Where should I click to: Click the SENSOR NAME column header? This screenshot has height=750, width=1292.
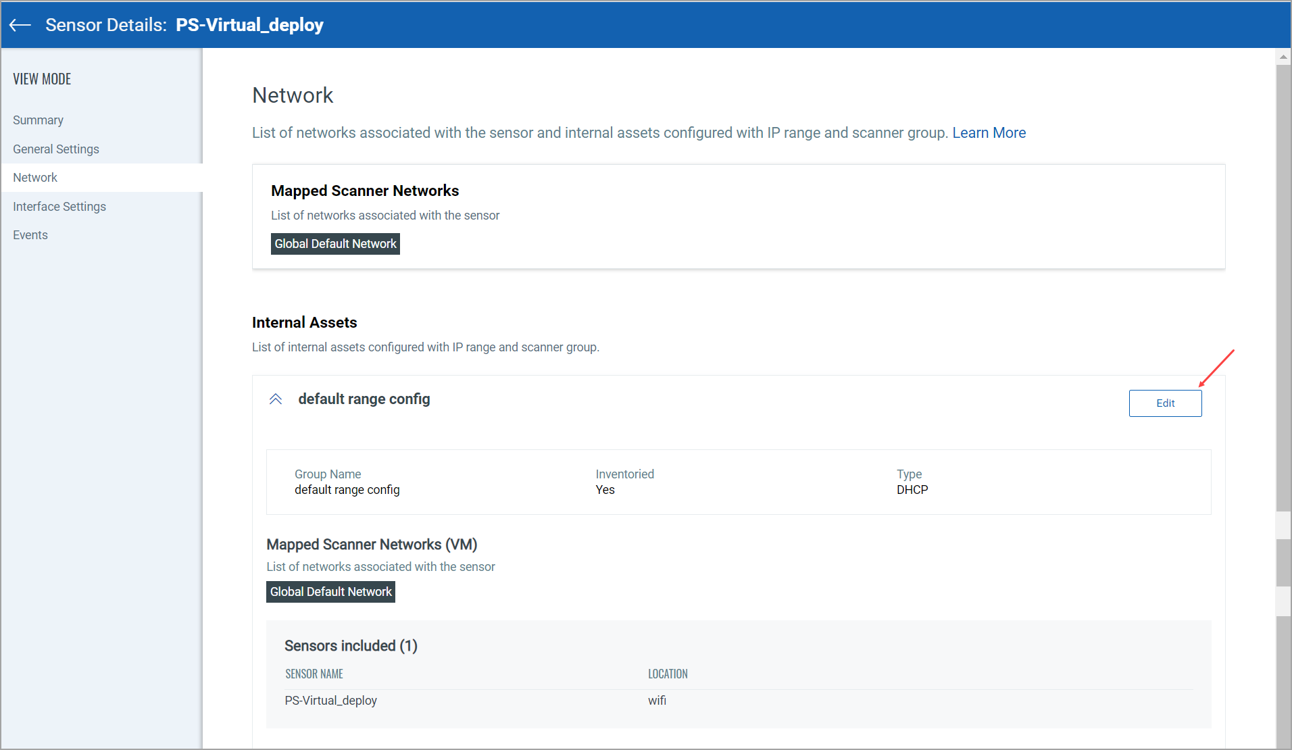click(x=314, y=674)
